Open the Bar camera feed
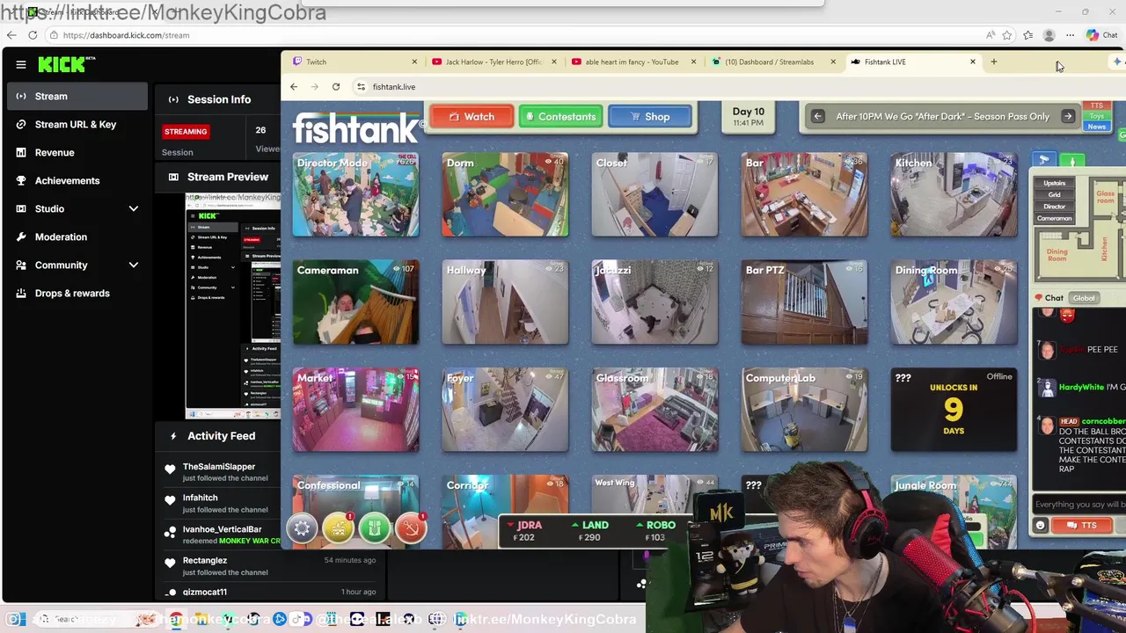 pos(804,194)
